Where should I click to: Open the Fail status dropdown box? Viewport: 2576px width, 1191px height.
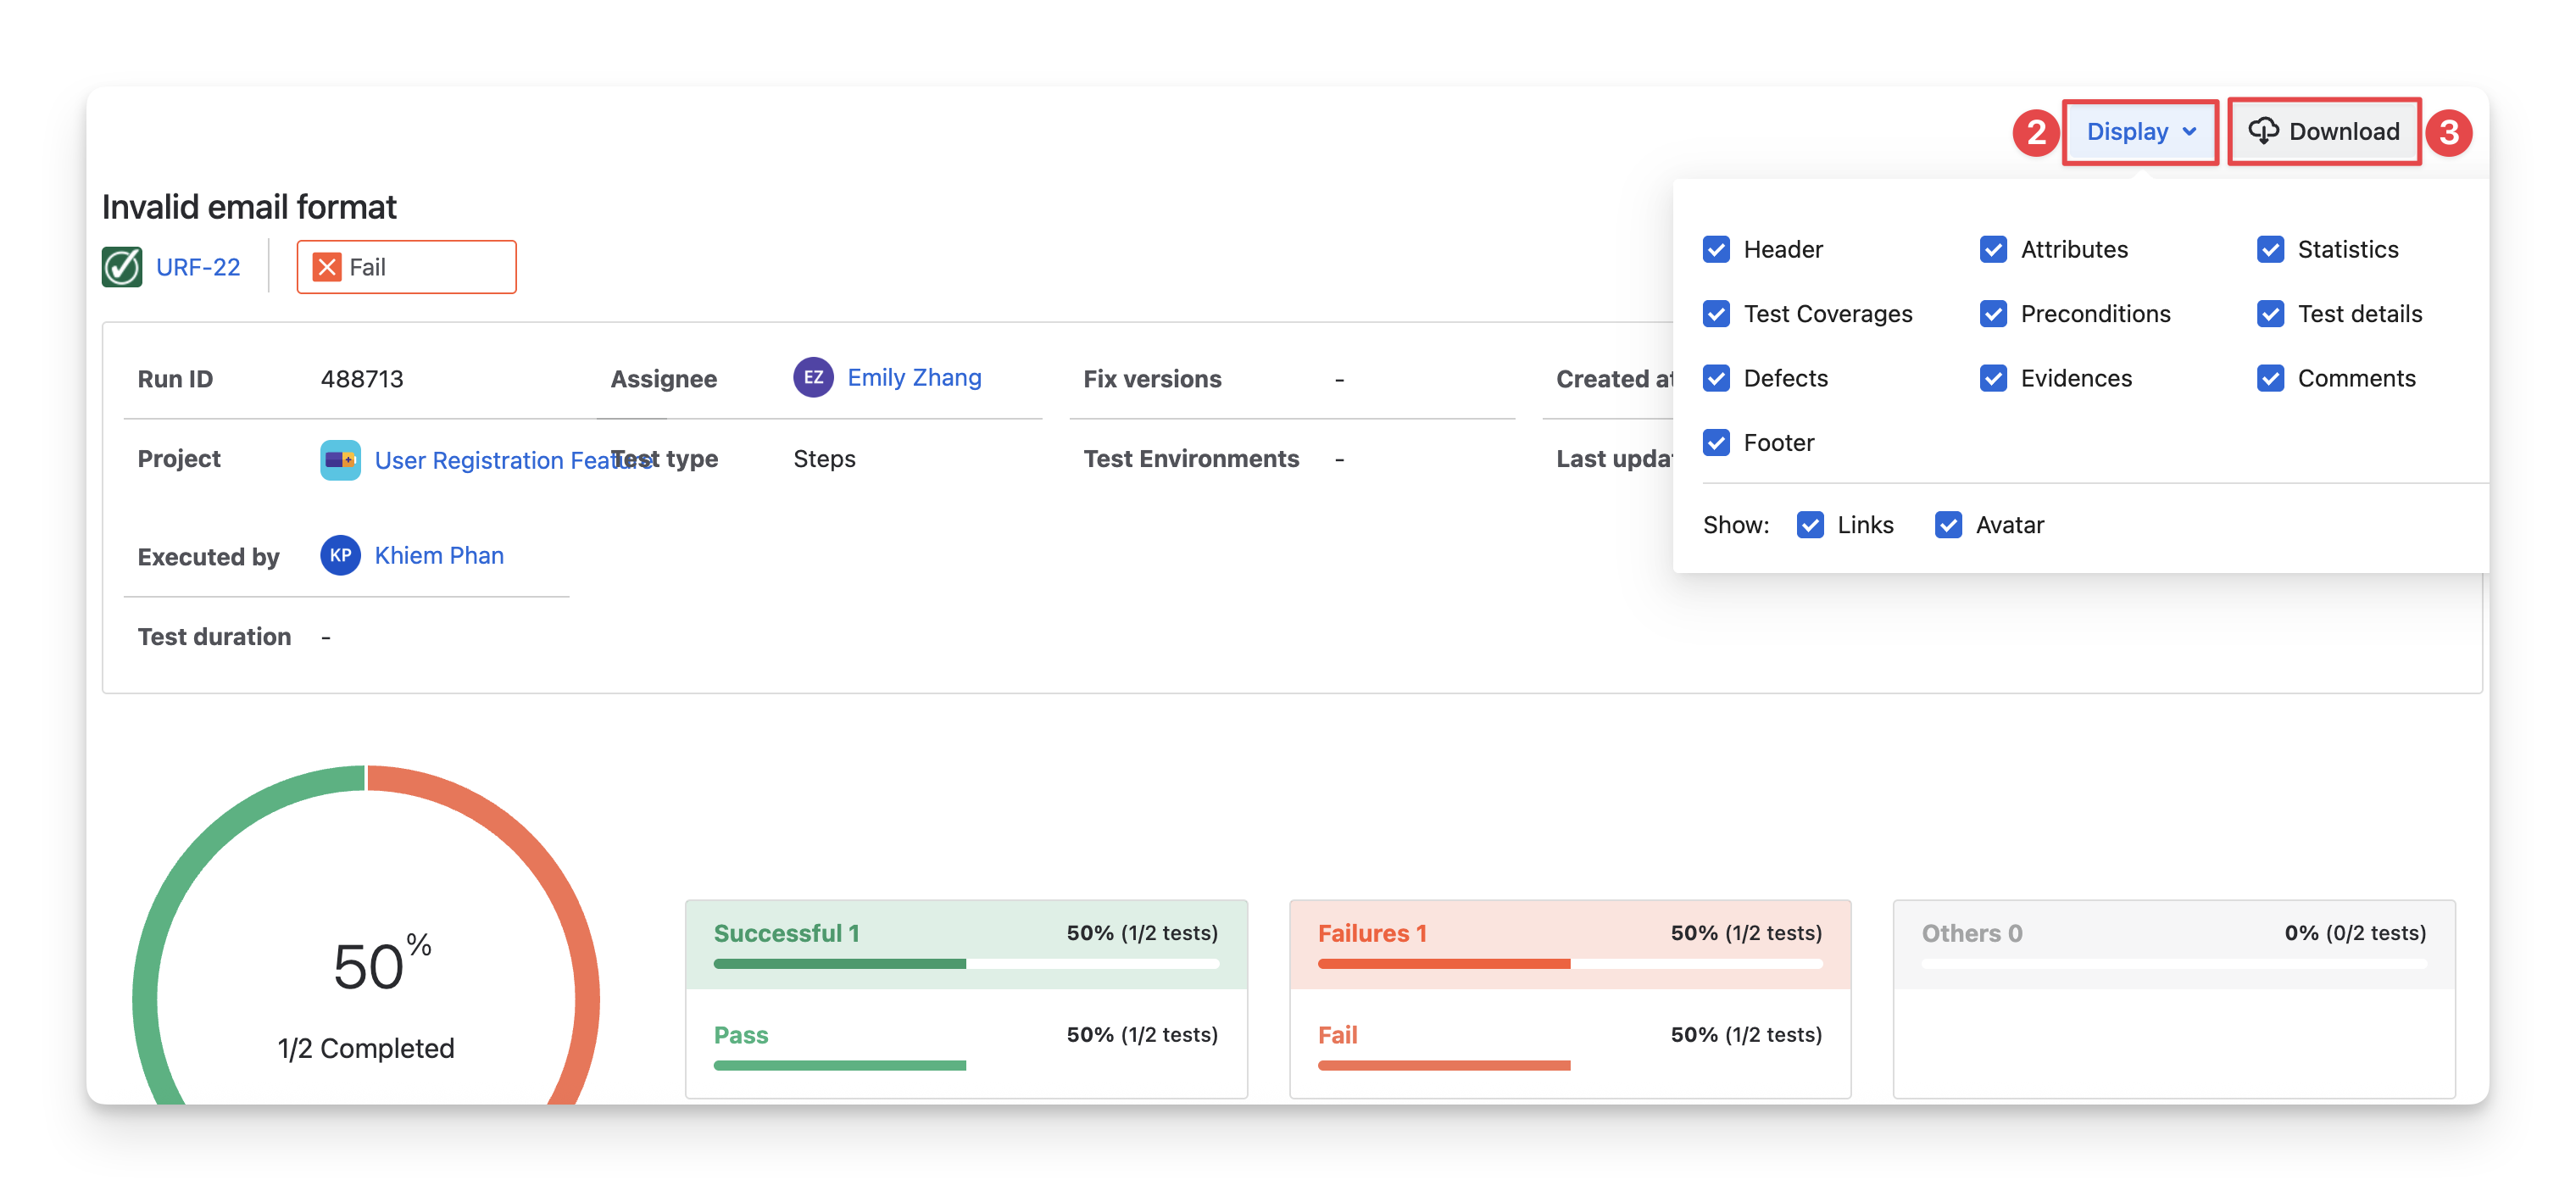click(x=430, y=267)
